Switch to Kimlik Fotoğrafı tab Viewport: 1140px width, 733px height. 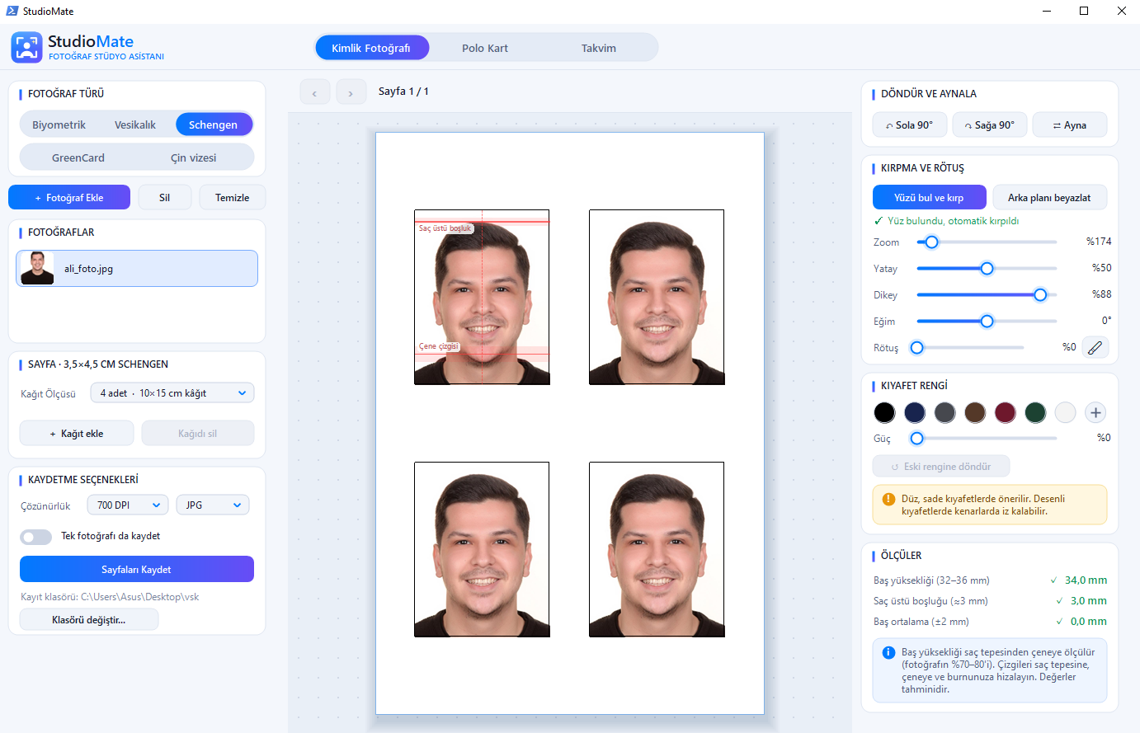(x=372, y=48)
